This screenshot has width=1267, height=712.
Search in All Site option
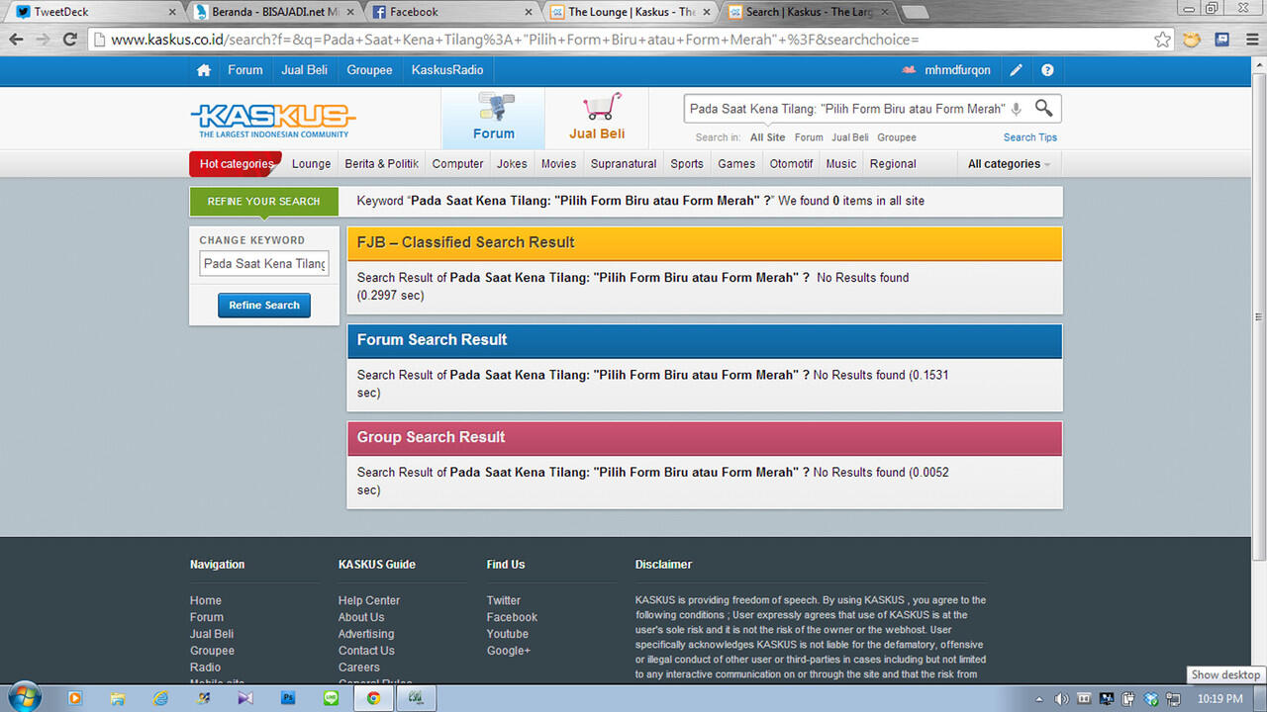click(767, 137)
